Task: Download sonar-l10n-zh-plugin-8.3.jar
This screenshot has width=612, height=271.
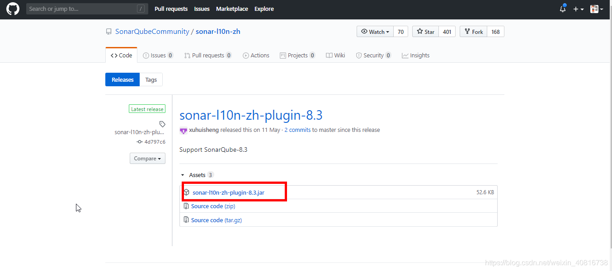Action: [228, 192]
